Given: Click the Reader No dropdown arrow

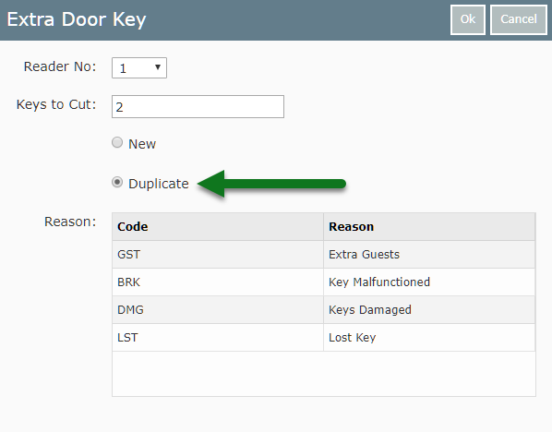Looking at the screenshot, I should tap(158, 67).
